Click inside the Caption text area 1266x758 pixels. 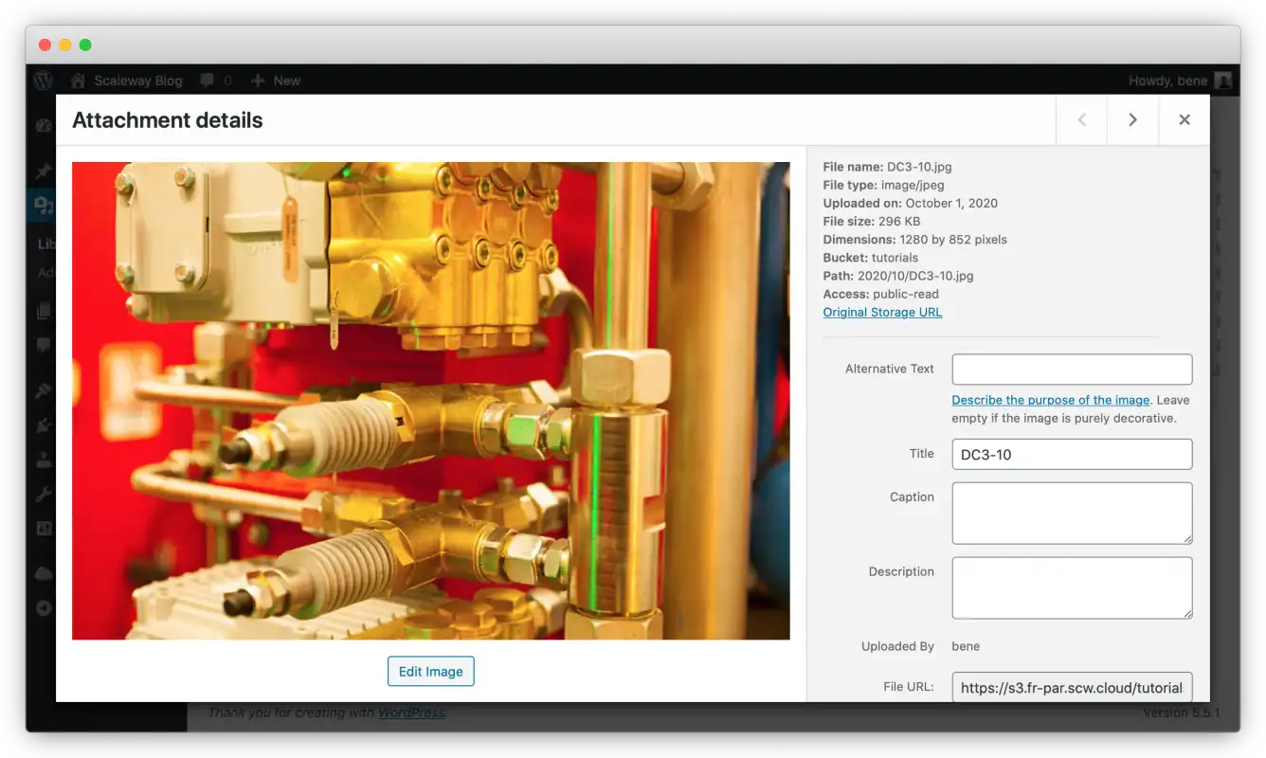[x=1072, y=513]
